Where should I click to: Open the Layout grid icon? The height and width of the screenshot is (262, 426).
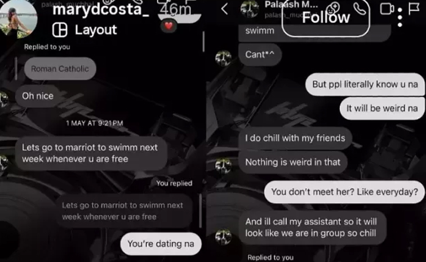[x=60, y=30]
